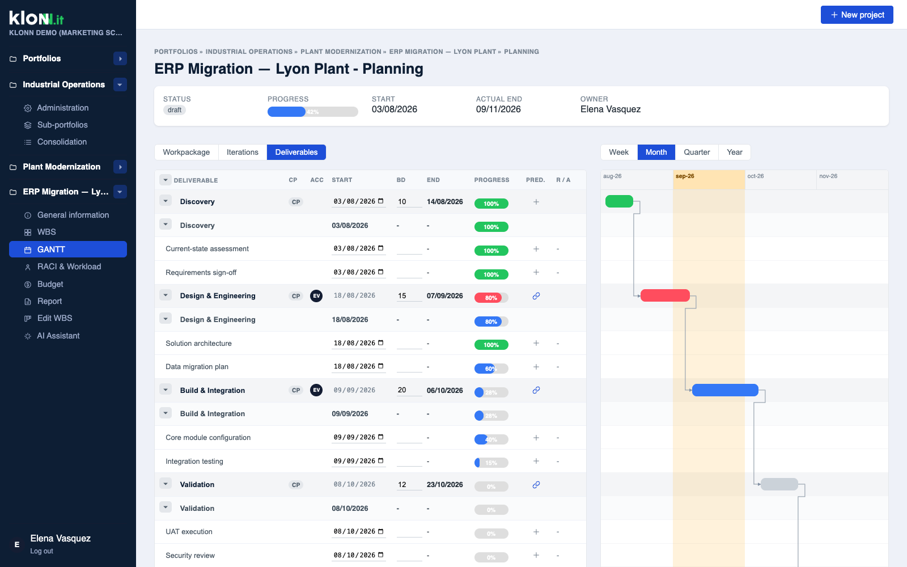Click plus icon on Data migration plan row

(536, 367)
